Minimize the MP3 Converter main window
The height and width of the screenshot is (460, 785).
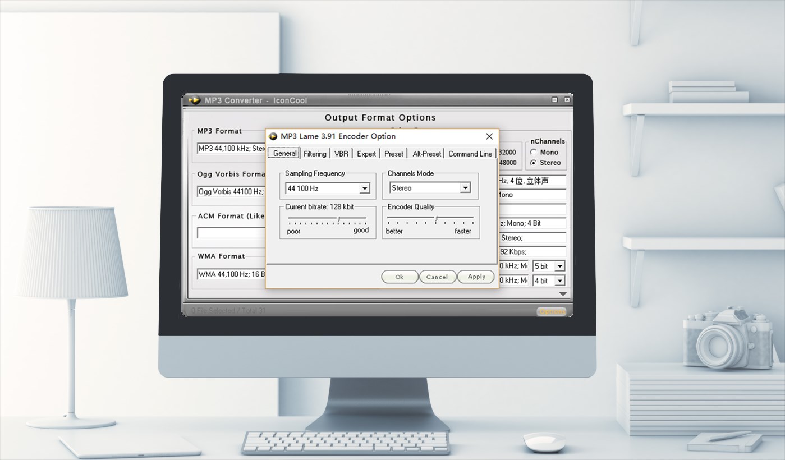tap(555, 100)
